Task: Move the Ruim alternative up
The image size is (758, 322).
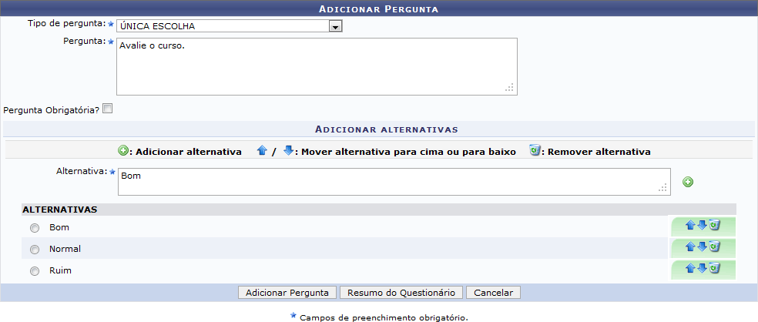Action: (690, 268)
